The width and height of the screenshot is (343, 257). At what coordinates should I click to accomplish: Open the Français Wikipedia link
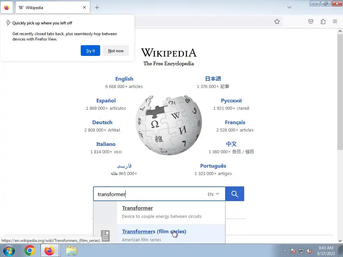235,122
